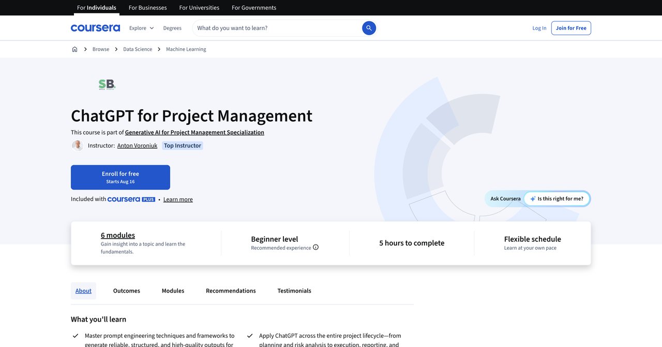662x347 pixels.
Task: Open the instructor's profile photo
Action: coord(78,146)
